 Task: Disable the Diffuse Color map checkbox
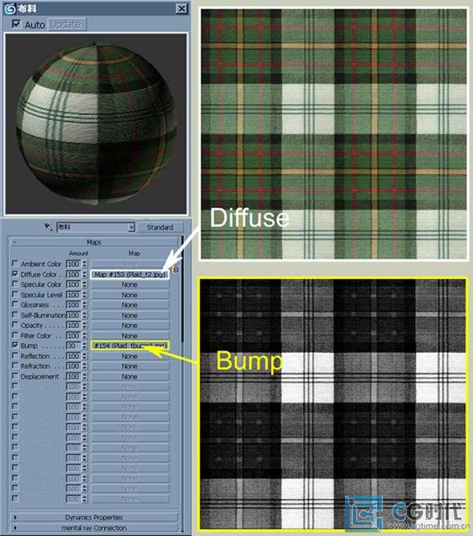point(15,274)
